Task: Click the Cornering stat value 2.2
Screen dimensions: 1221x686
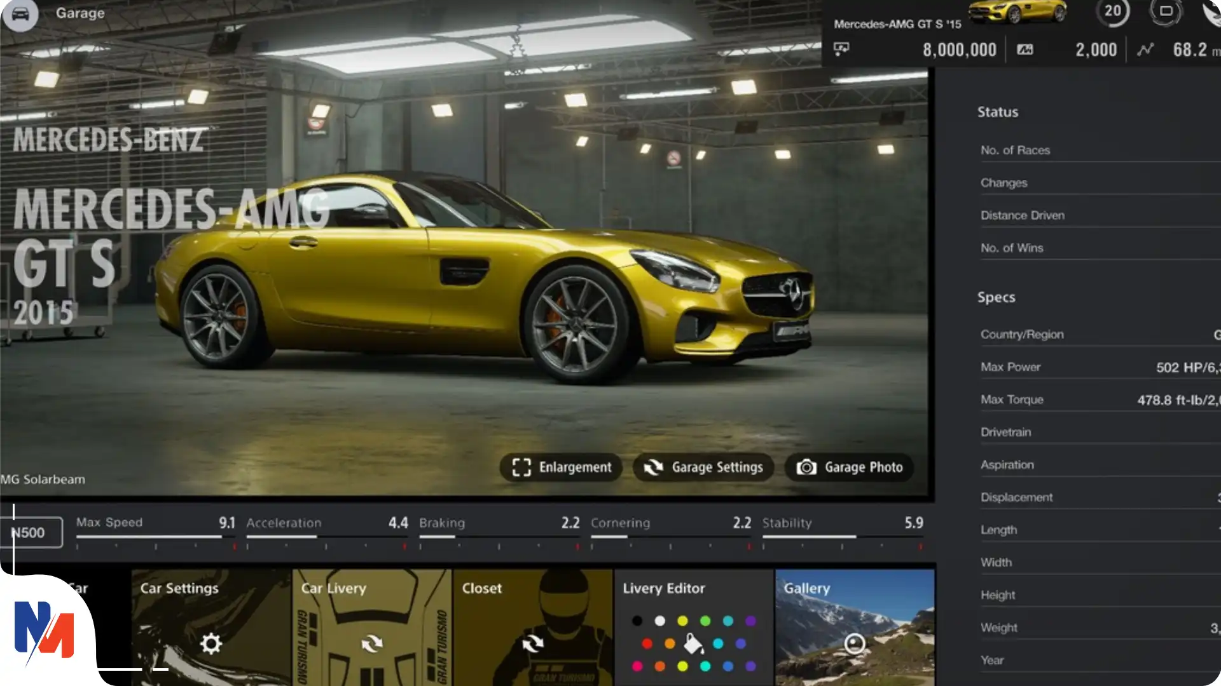Action: [742, 523]
